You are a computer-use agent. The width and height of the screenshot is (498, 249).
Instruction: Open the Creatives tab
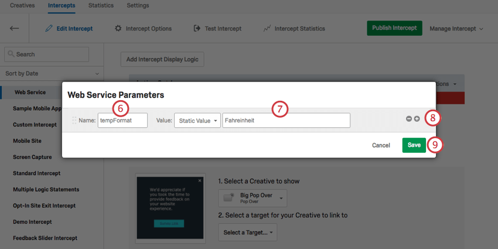click(22, 5)
